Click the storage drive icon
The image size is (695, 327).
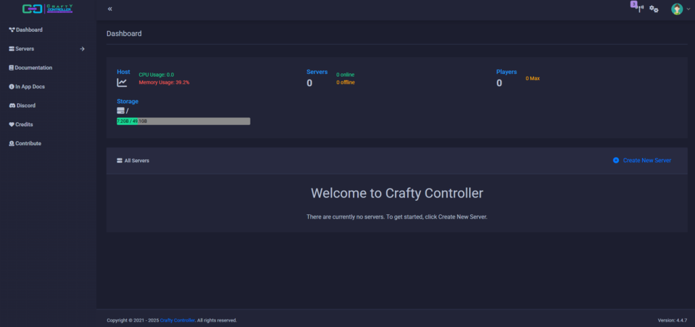point(120,111)
